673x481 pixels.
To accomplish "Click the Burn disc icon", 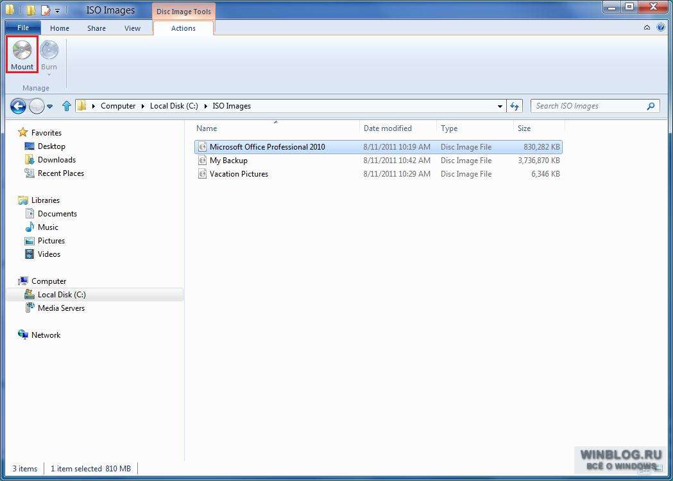I will [x=49, y=50].
